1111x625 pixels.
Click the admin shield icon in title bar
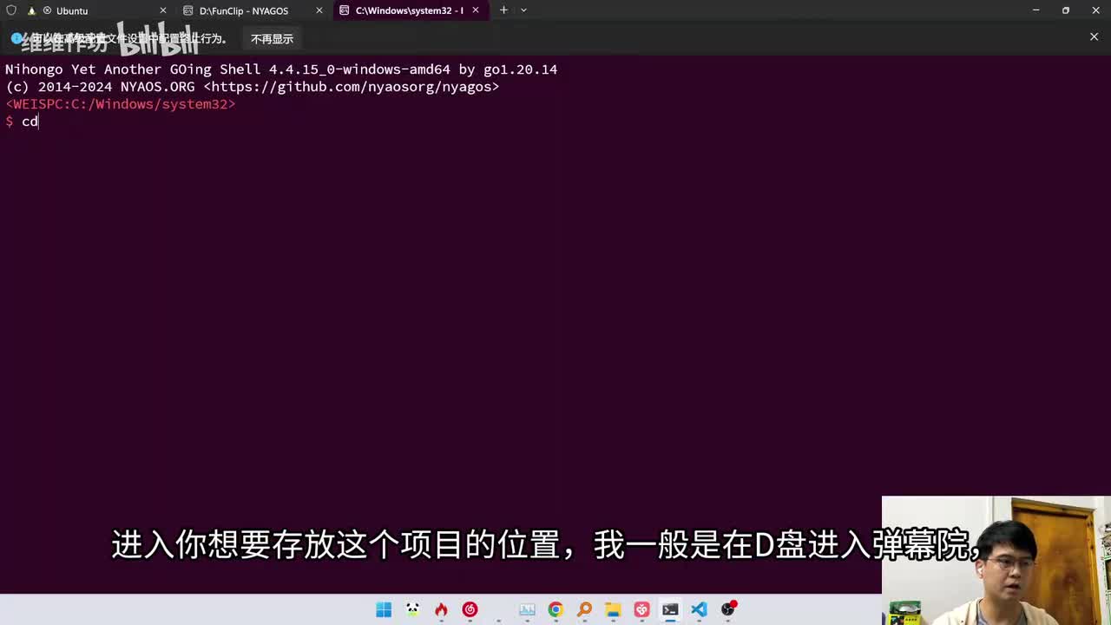tap(11, 10)
